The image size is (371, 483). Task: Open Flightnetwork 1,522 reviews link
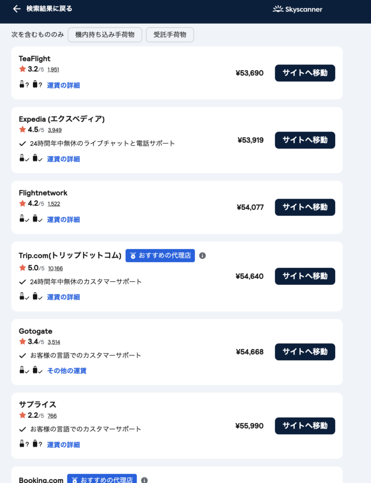tap(53, 204)
